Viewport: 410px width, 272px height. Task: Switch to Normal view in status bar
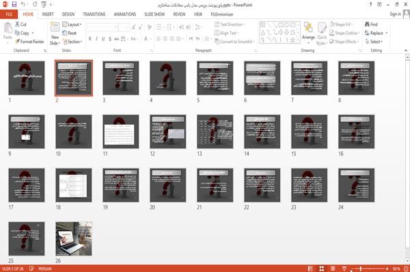[x=310, y=269]
